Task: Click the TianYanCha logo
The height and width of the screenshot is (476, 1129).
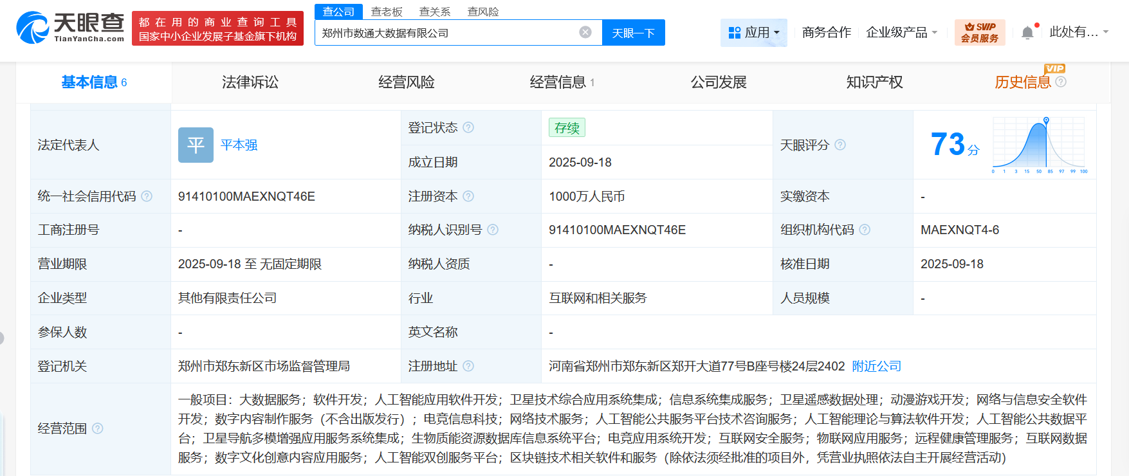Action: 70,28
